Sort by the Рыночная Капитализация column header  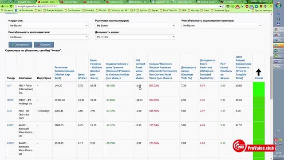[x=64, y=73]
